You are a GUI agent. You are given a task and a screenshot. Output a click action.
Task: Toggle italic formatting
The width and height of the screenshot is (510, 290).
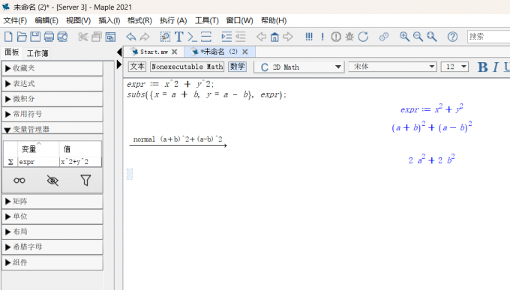(495, 67)
